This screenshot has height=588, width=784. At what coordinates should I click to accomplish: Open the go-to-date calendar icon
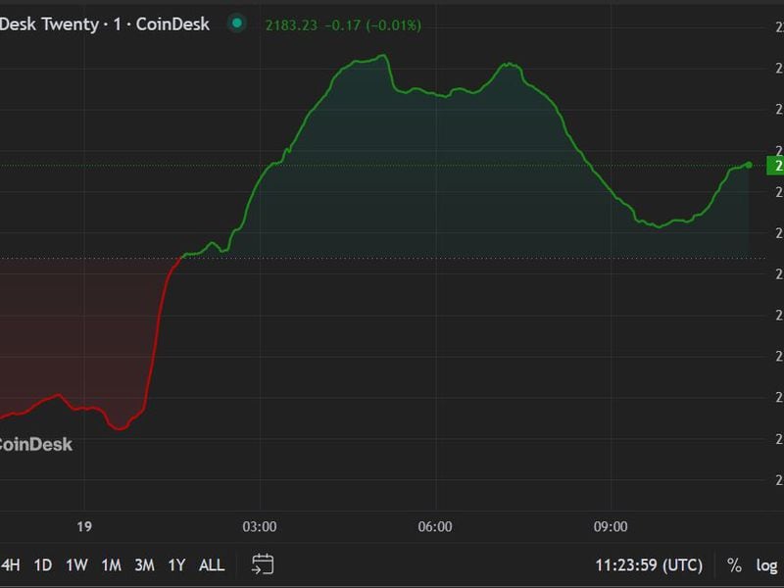pos(263,564)
